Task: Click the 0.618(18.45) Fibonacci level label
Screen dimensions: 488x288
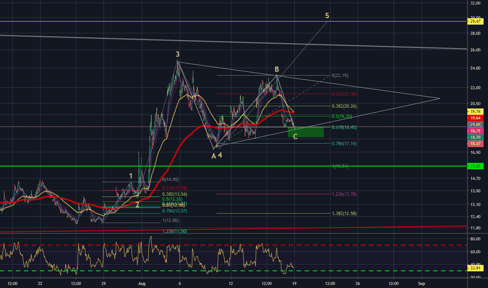Action: click(x=344, y=127)
